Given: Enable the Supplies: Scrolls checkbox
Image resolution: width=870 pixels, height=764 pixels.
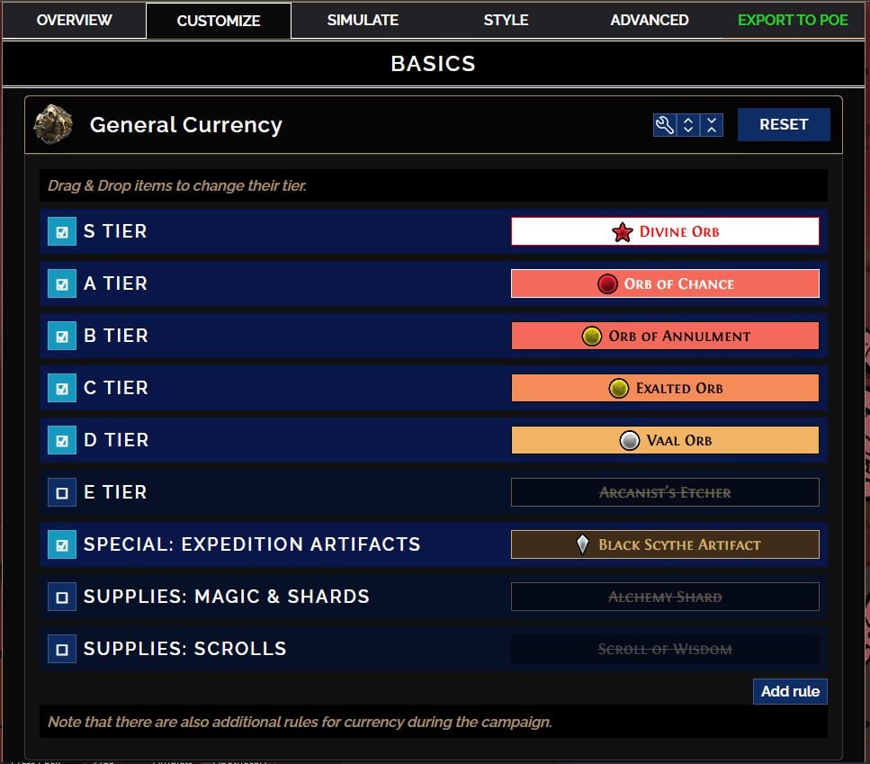Looking at the screenshot, I should click(x=61, y=648).
